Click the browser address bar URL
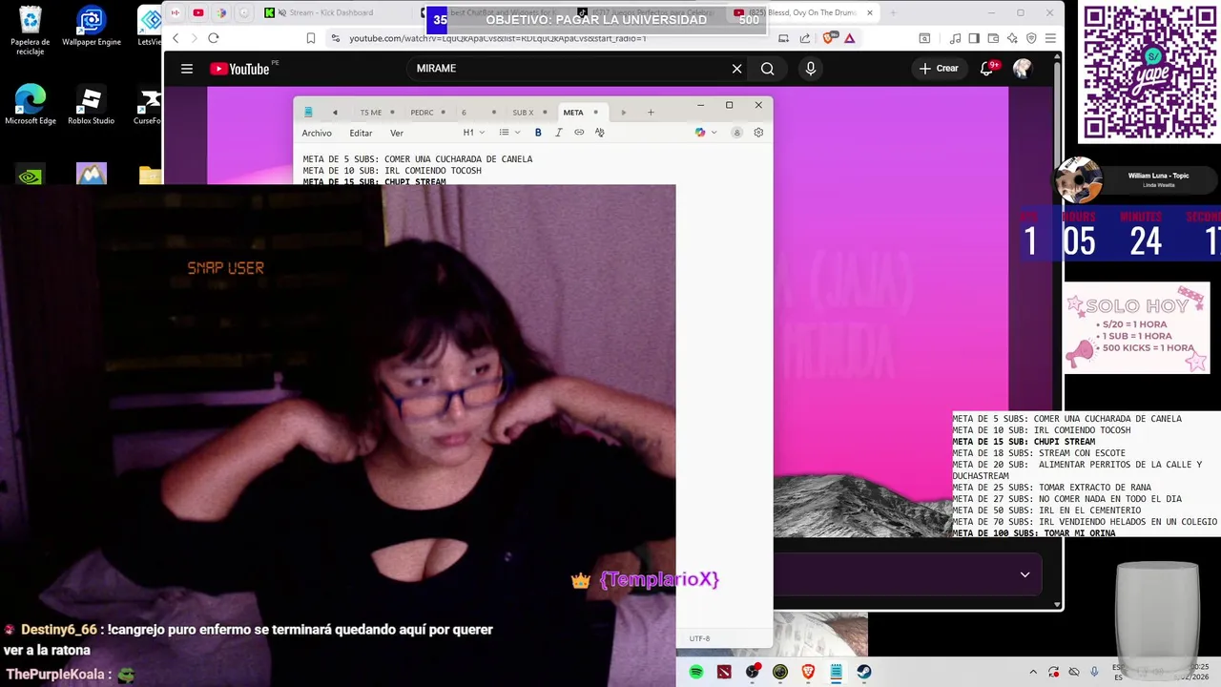1221x687 pixels. (x=497, y=38)
